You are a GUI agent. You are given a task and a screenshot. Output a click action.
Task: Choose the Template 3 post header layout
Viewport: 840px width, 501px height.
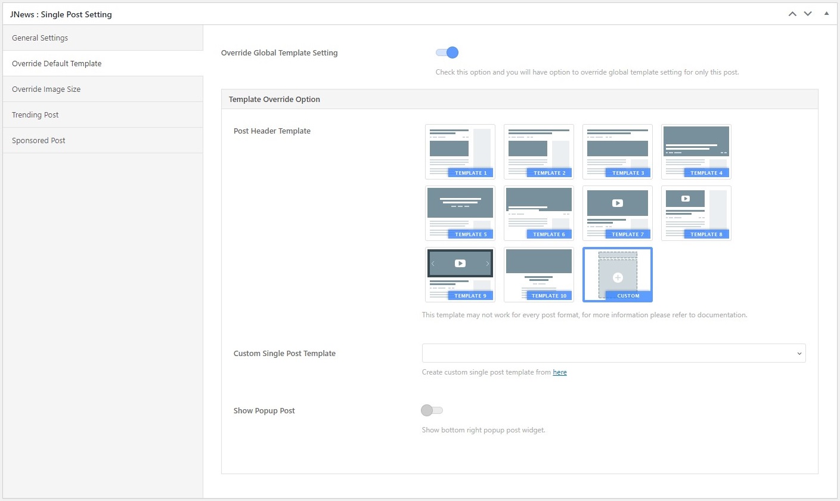tap(618, 151)
